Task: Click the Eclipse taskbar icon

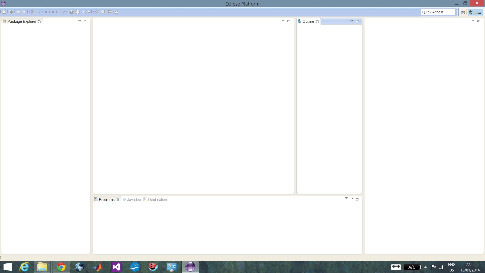Action: [x=190, y=267]
